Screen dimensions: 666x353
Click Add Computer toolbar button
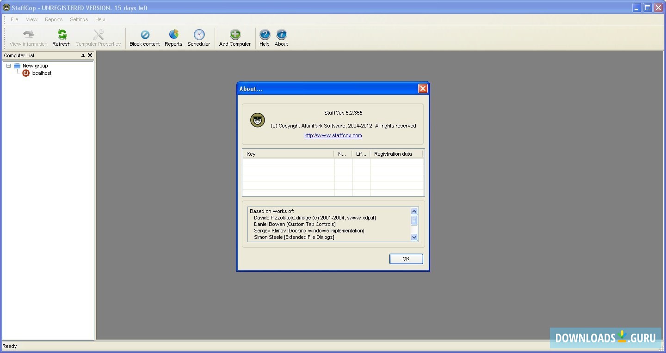click(x=235, y=38)
